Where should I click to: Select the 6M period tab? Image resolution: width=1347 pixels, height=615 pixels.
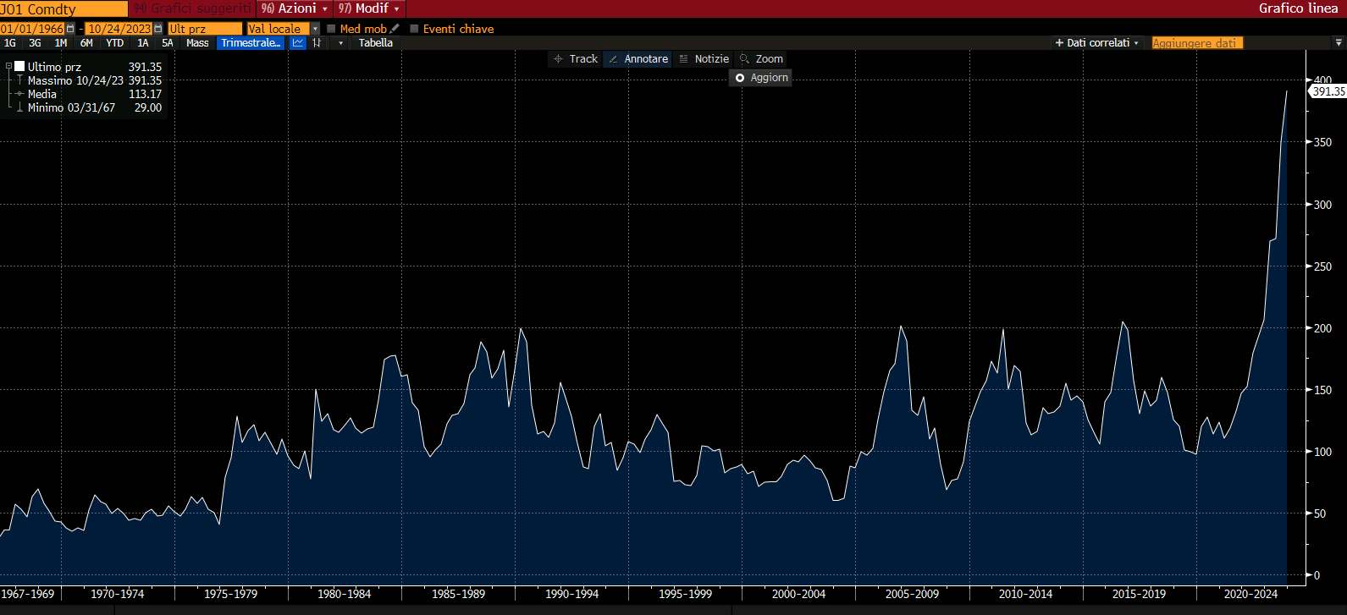click(x=86, y=43)
